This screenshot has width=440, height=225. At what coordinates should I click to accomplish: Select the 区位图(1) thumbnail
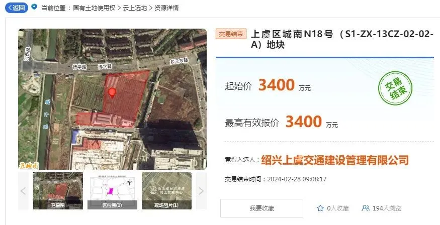[x=112, y=191]
